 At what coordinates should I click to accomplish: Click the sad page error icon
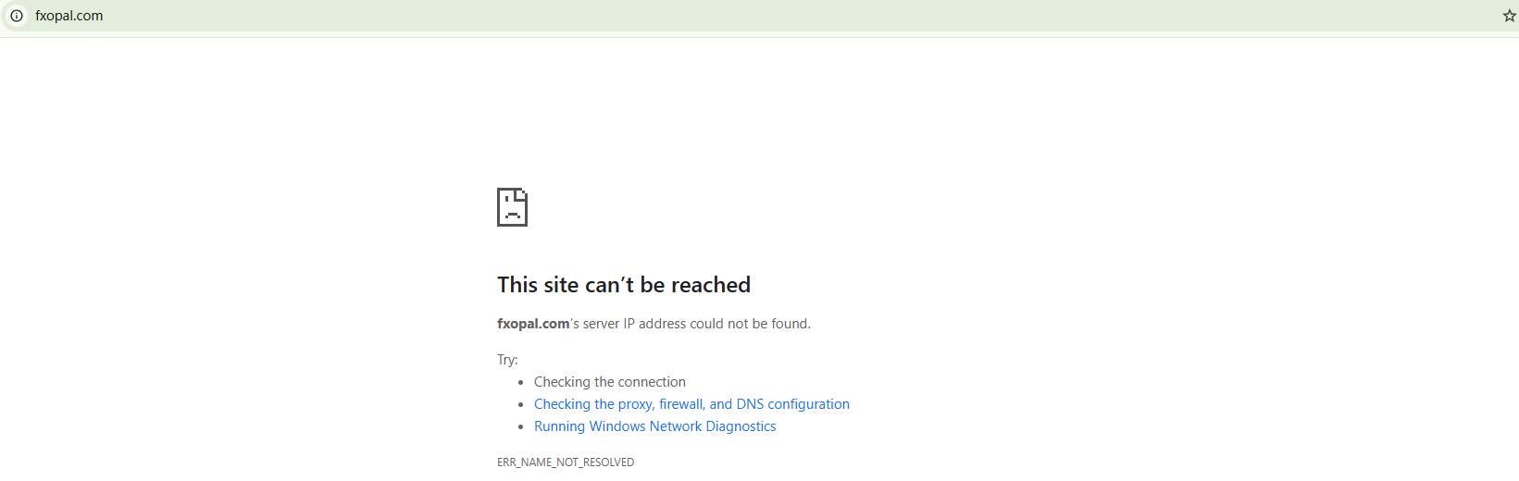pos(512,207)
